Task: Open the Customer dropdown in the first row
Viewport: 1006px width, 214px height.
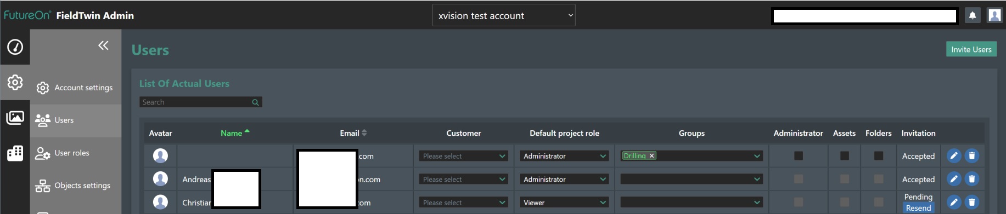Action: (463, 156)
